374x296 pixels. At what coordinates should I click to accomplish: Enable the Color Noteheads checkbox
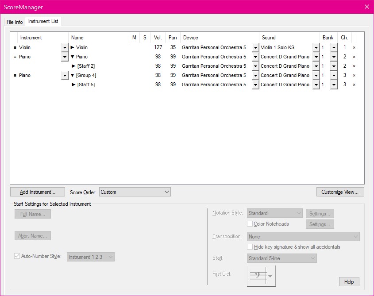pos(250,224)
